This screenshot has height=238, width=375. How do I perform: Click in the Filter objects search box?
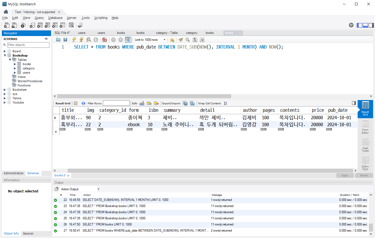(28, 45)
